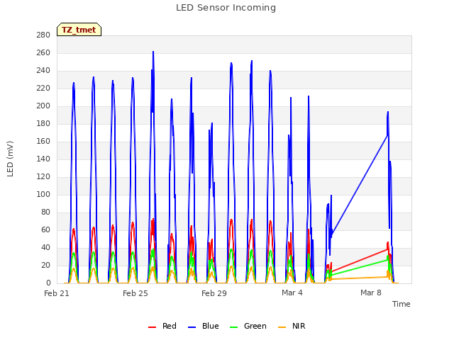Click the Feb 25 x-axis tick label
Viewport: 454px width, 340px height.
pyautogui.click(x=135, y=293)
